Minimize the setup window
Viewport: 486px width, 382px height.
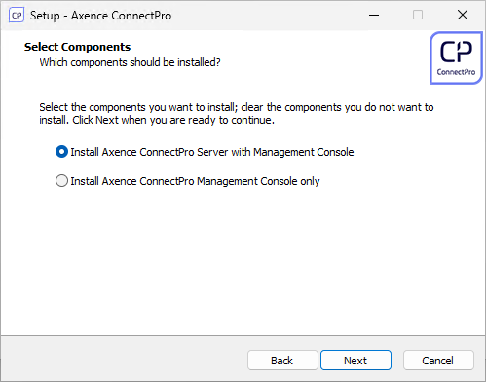click(x=374, y=15)
